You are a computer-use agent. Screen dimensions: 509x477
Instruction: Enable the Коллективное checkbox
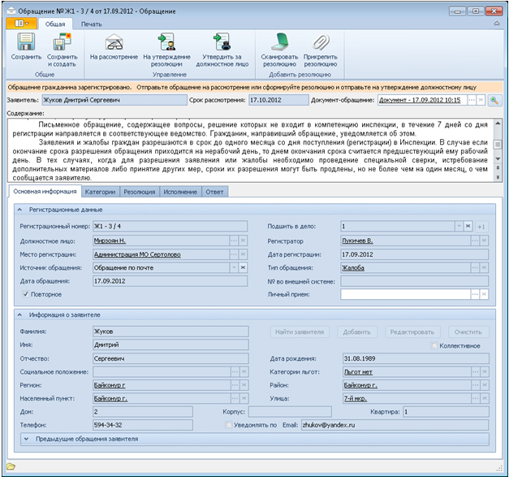click(434, 345)
